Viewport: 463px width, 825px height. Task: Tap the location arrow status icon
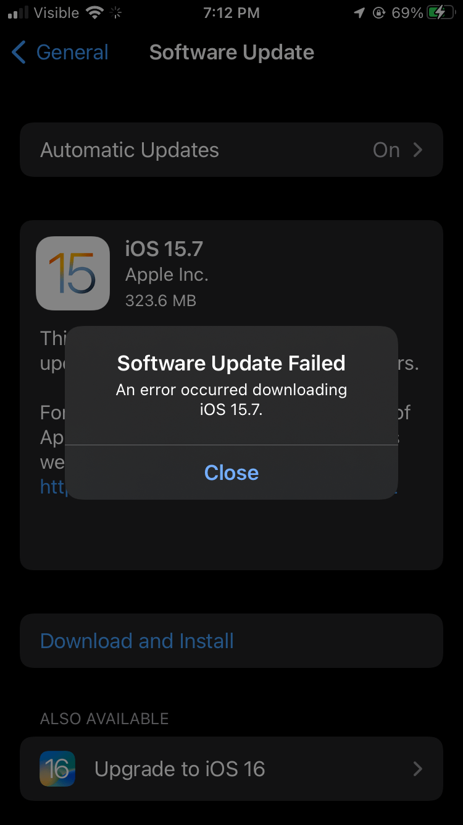(359, 13)
